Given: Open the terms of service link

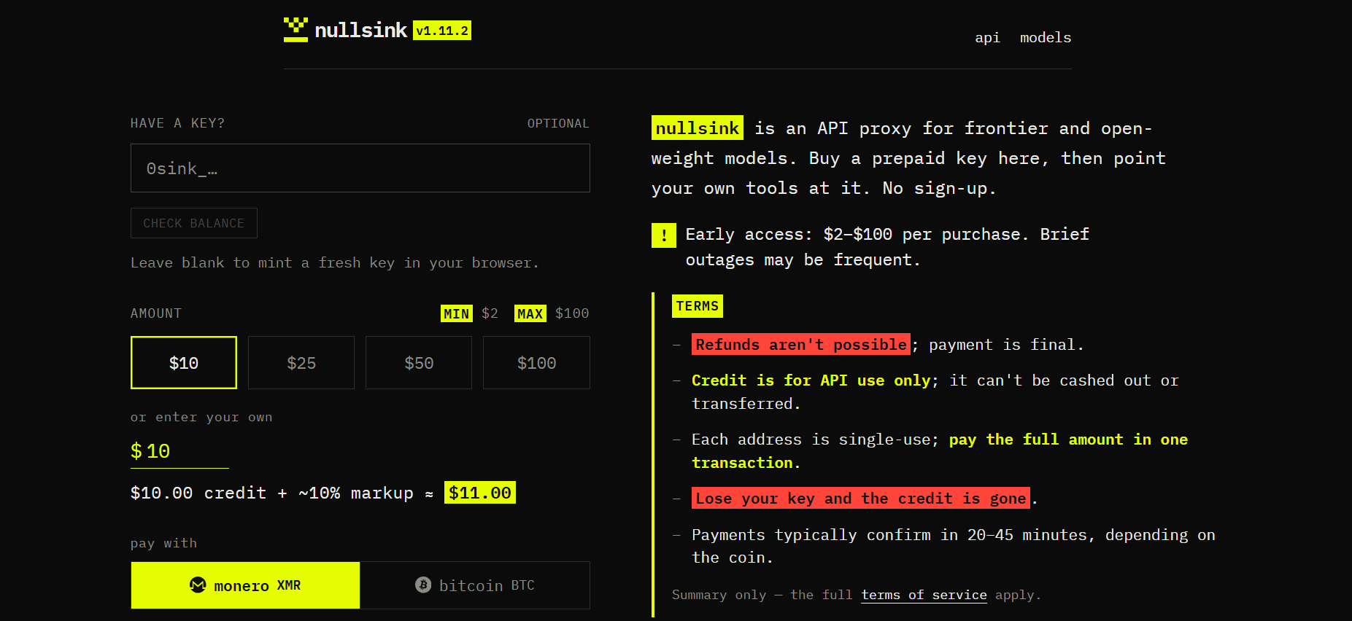Looking at the screenshot, I should [924, 595].
